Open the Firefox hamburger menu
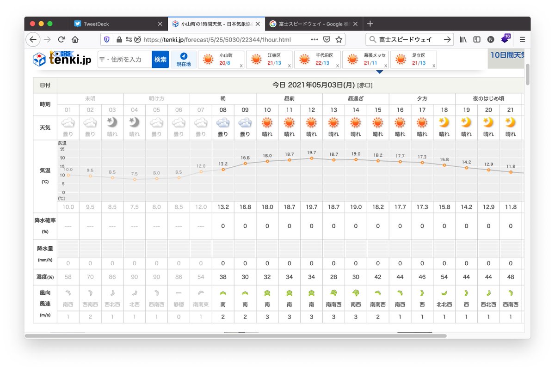 pos(522,40)
